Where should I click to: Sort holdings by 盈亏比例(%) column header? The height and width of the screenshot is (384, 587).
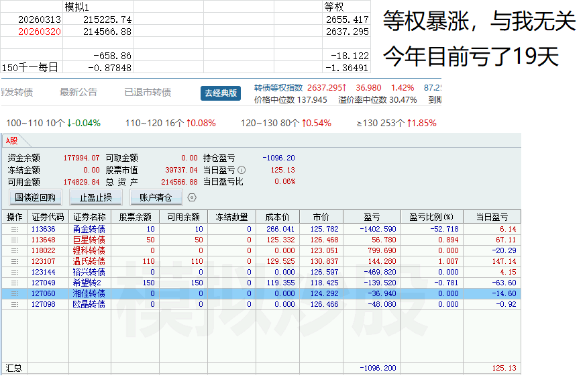[431, 217]
